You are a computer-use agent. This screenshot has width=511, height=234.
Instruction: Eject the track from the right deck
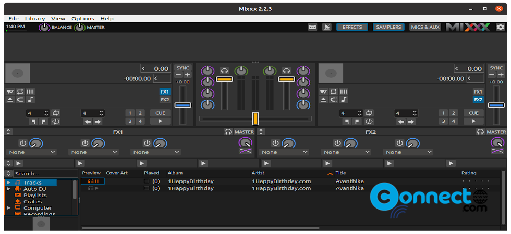323,100
